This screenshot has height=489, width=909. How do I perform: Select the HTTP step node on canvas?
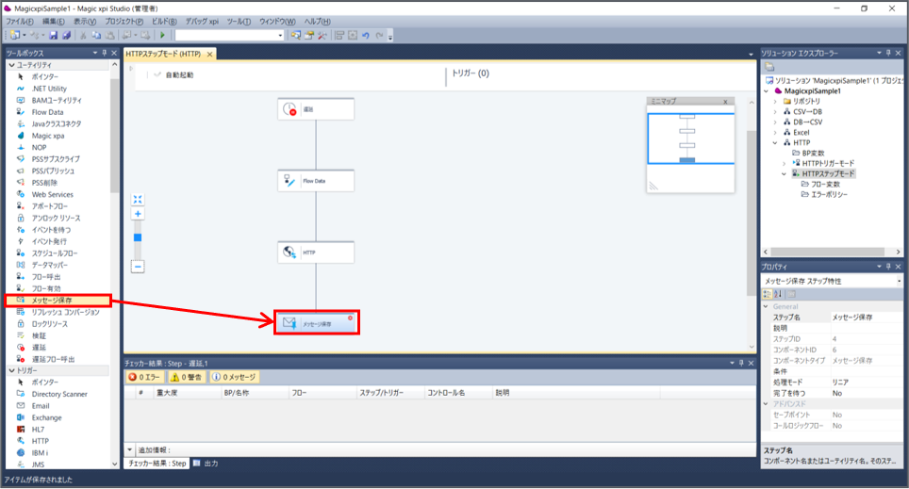(x=316, y=253)
